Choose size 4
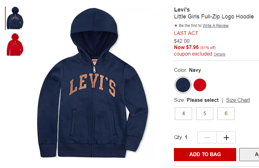This screenshot has width=259, height=168. [184, 114]
